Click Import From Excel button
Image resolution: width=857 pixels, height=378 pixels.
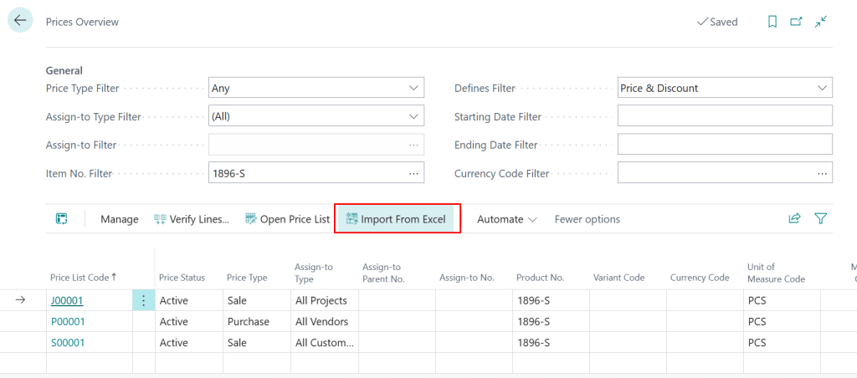(396, 219)
